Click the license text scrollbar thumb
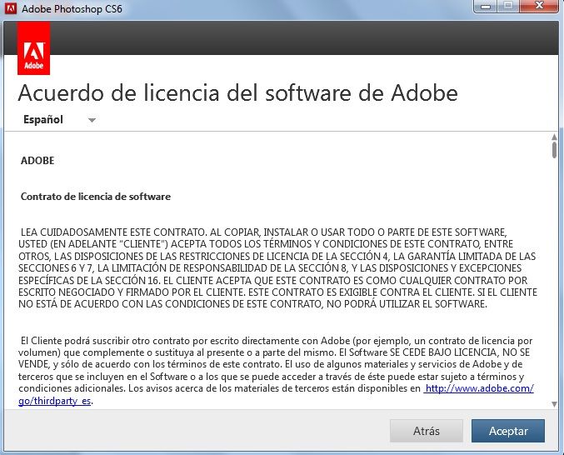564x455 pixels. coord(554,150)
